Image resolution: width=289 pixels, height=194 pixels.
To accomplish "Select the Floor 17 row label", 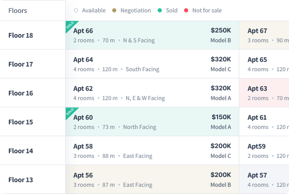I will click(x=21, y=64).
